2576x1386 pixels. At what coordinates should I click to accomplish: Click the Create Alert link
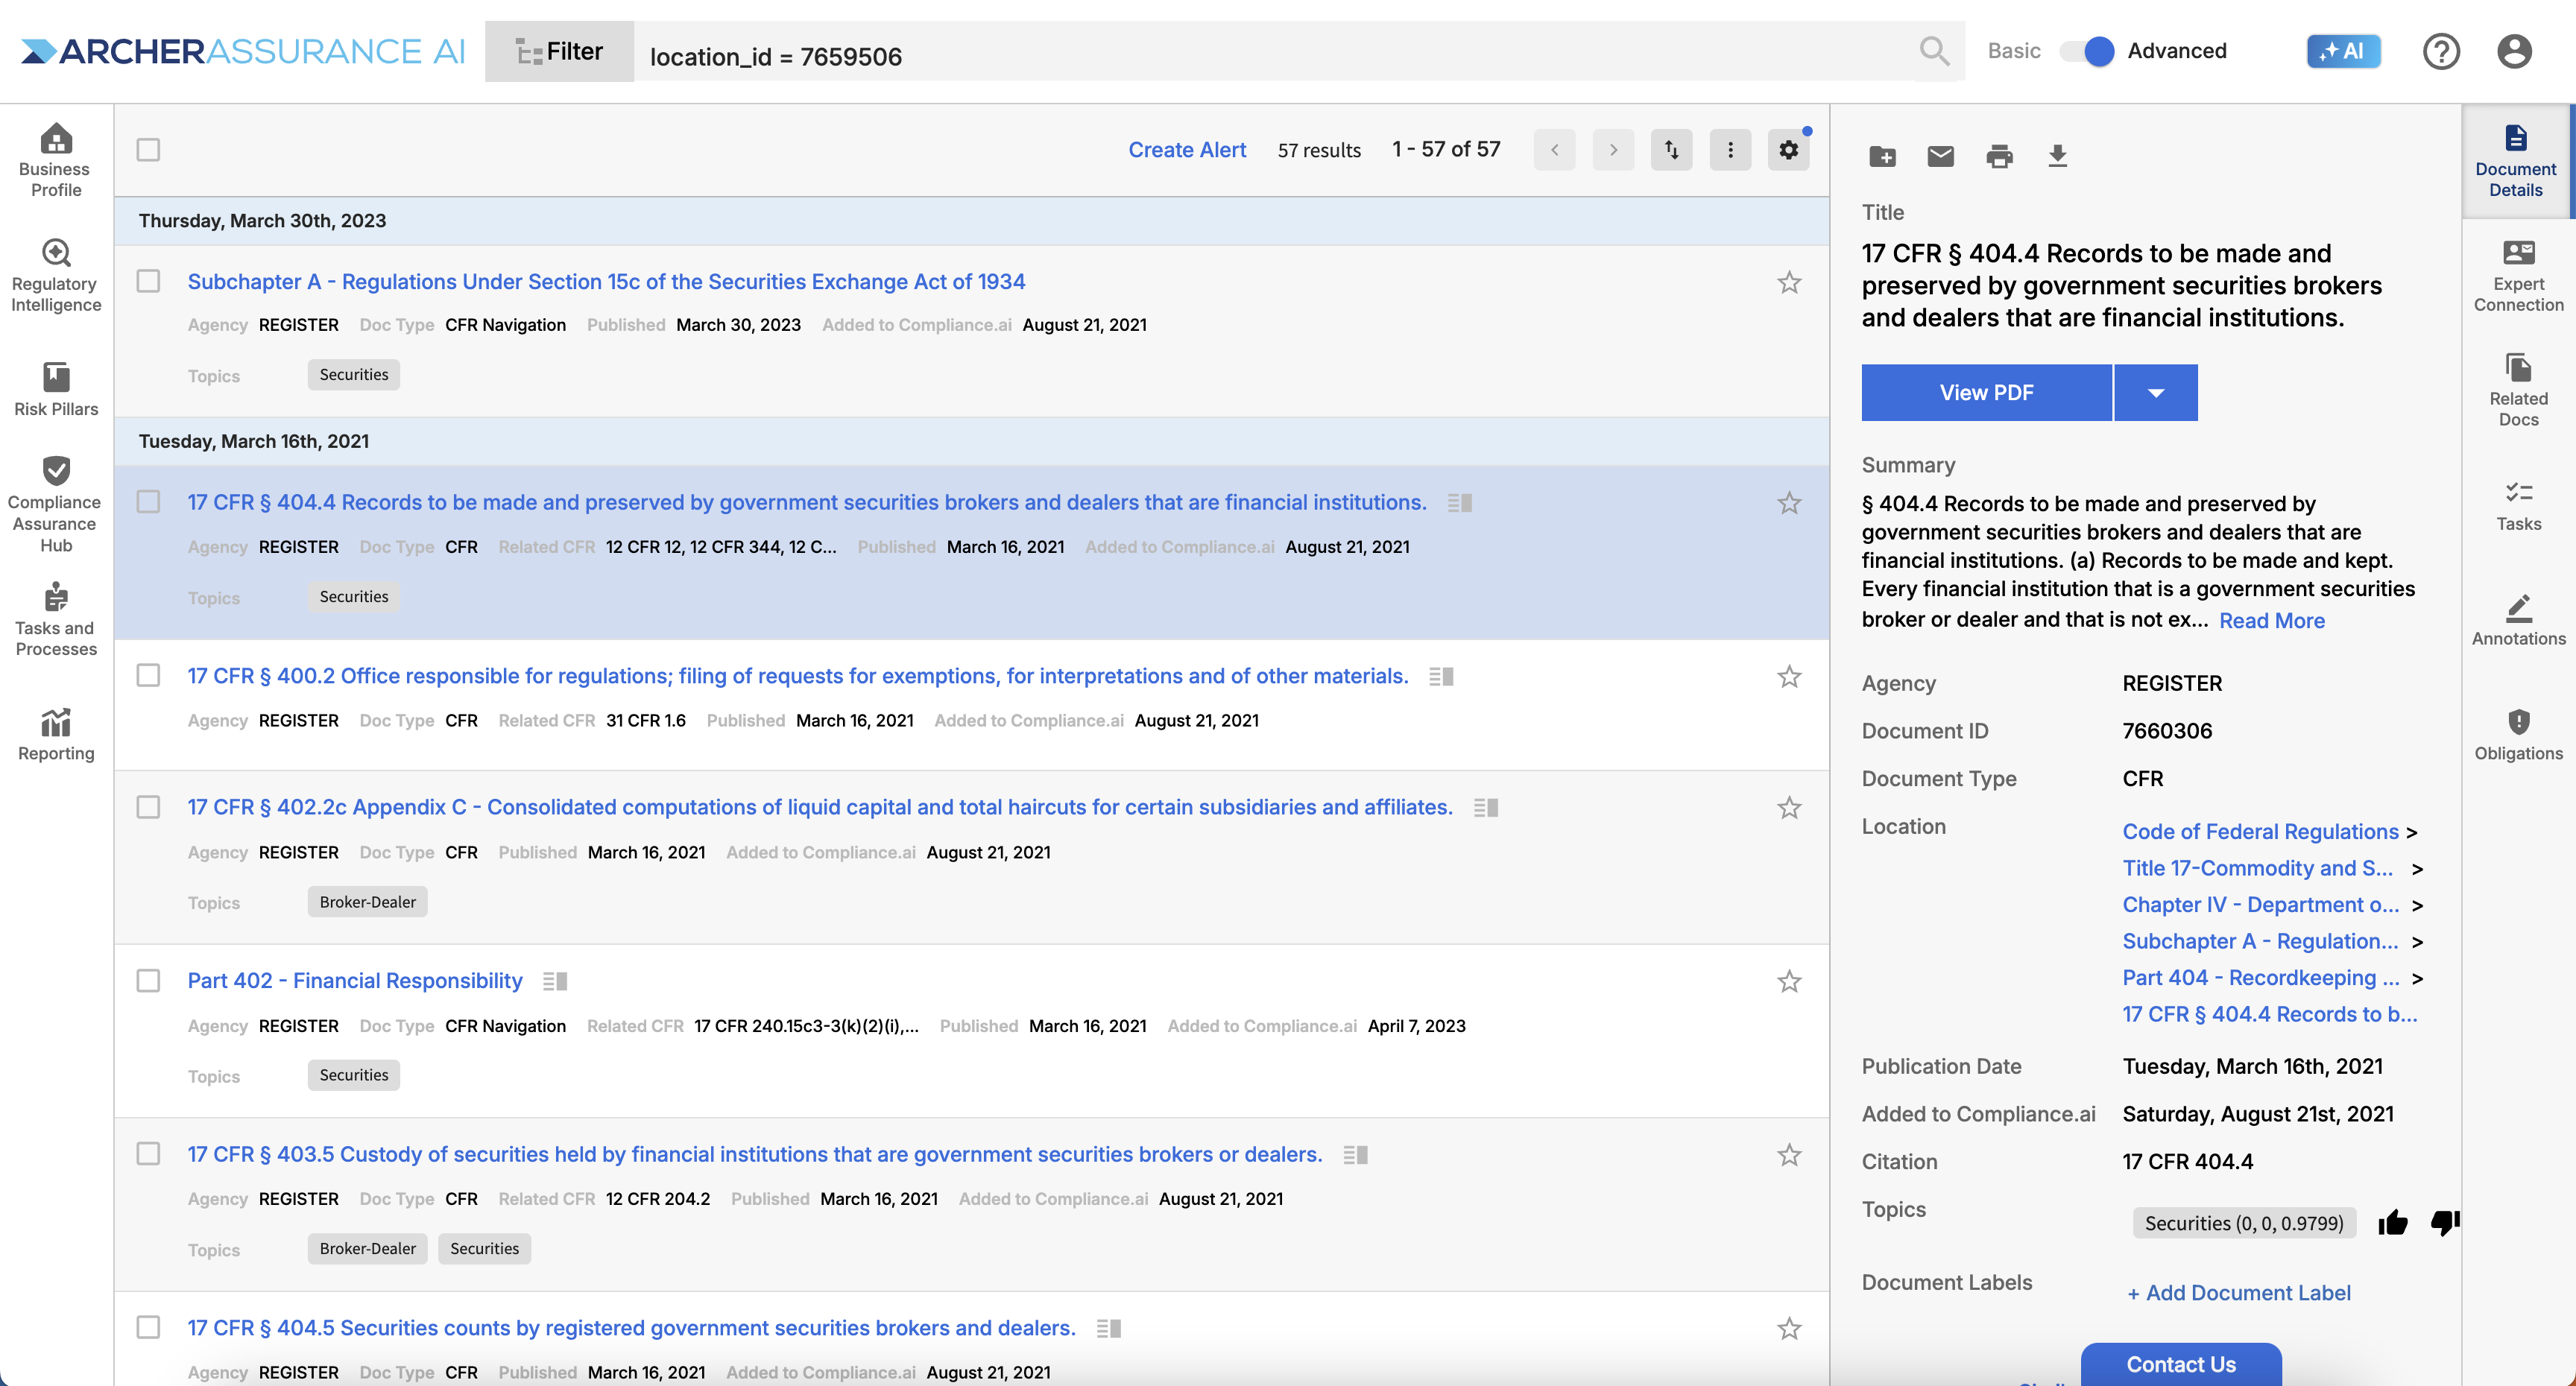click(x=1187, y=150)
